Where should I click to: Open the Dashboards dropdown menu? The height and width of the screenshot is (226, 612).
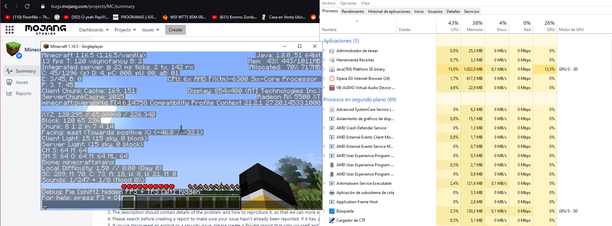(94, 30)
